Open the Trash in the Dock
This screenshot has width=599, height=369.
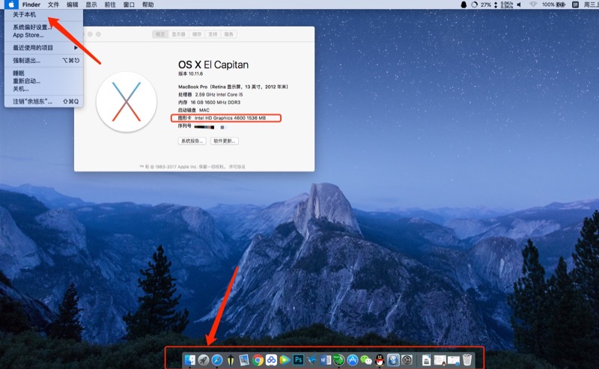467,360
